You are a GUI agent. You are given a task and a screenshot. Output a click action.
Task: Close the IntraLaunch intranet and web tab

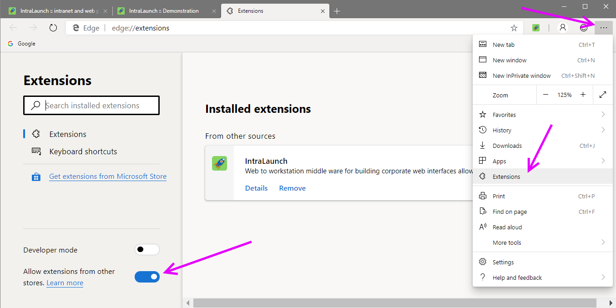[x=105, y=11]
